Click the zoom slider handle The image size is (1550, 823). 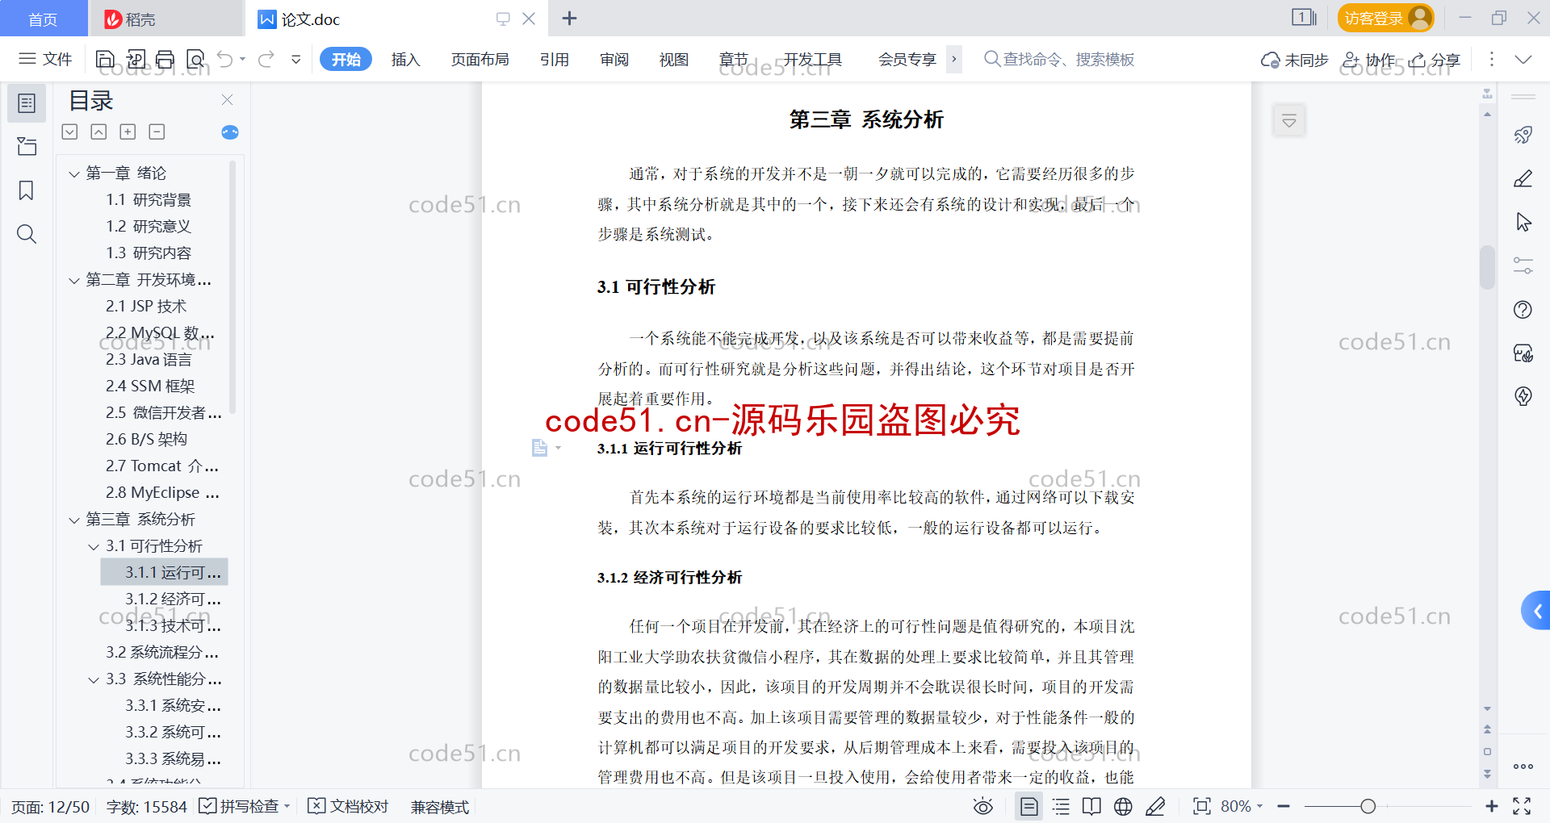click(1368, 806)
